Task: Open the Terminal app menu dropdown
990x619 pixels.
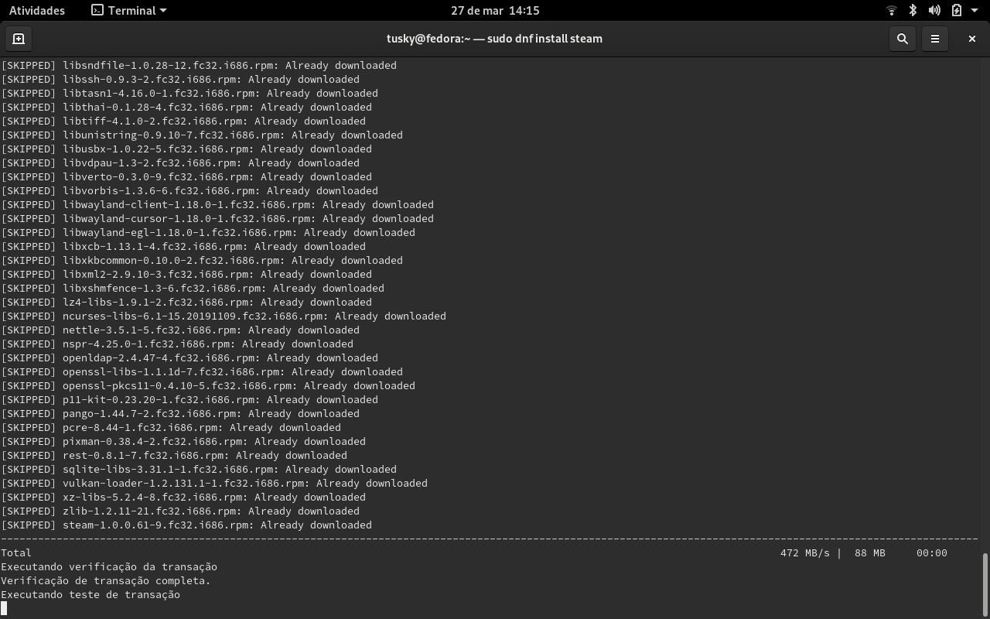Action: [x=128, y=11]
